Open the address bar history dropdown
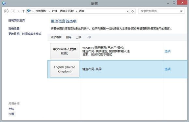 [128, 11]
